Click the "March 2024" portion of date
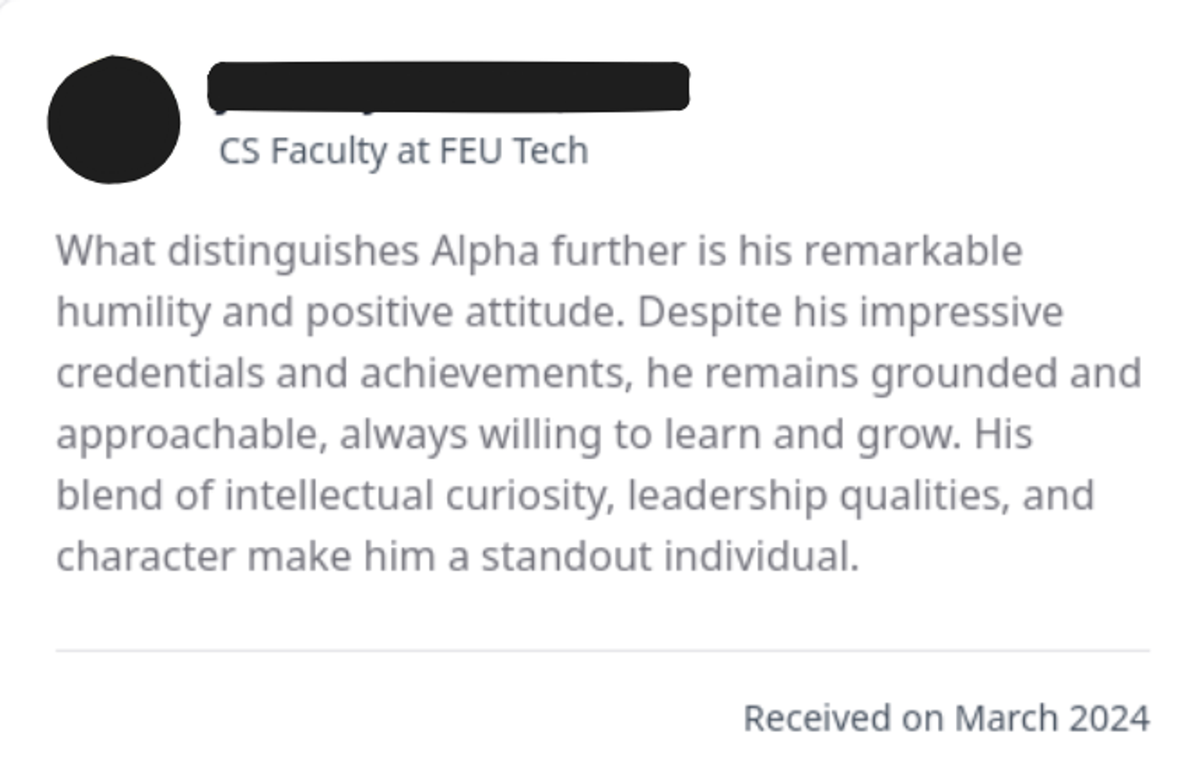Image resolution: width=1180 pixels, height=778 pixels. point(1052,718)
